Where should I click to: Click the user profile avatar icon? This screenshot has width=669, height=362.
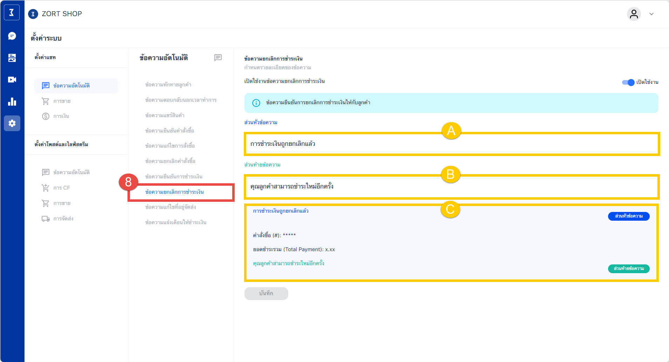click(634, 14)
